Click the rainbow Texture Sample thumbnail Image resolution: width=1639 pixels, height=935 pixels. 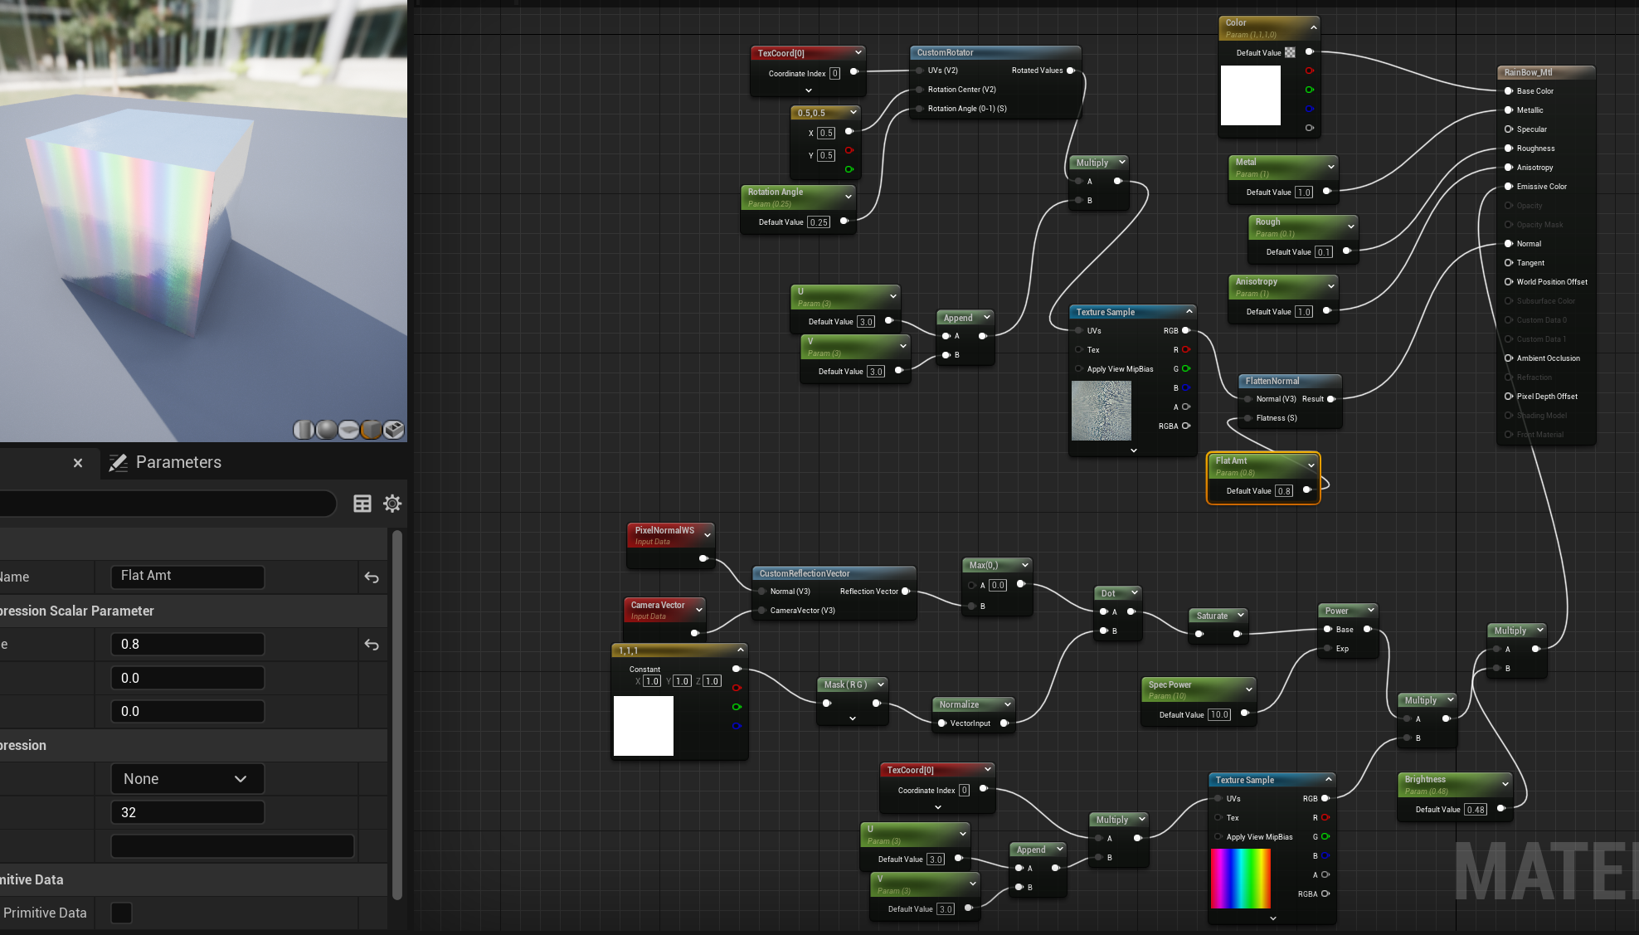pos(1240,879)
